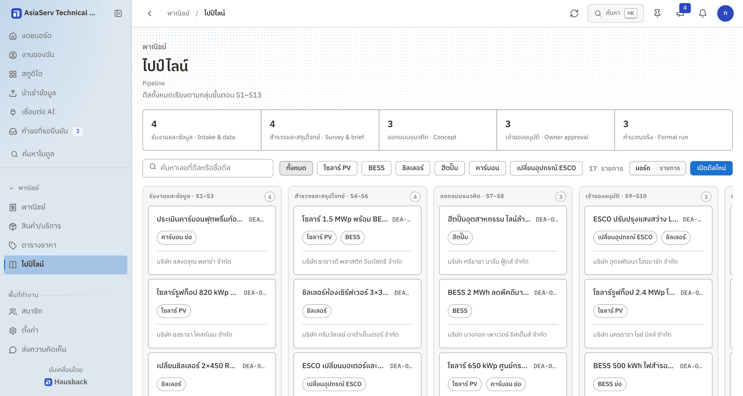The image size is (743, 396).
Task: Open สินค้า/บริการ page
Action: [66, 226]
